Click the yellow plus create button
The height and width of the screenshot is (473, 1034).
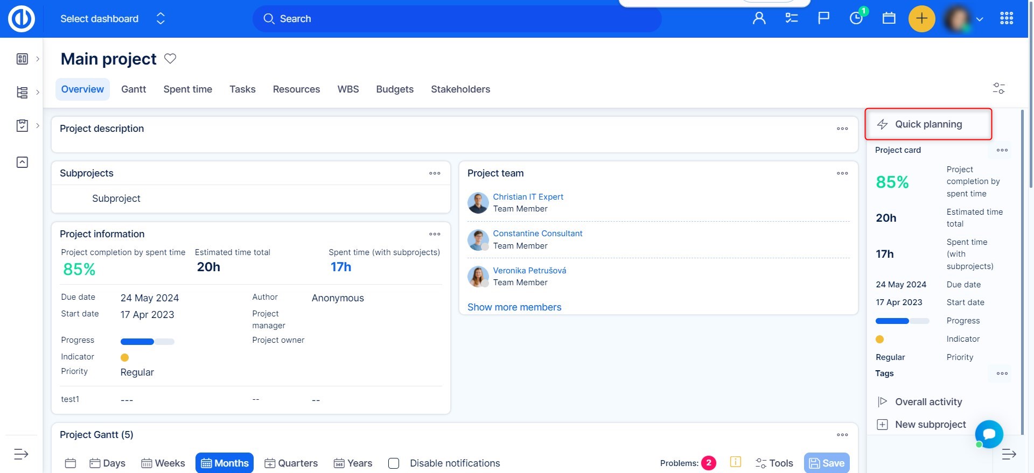[921, 18]
